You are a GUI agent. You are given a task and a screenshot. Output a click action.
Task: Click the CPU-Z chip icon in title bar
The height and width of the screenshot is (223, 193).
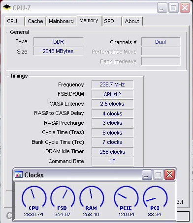pyautogui.click(x=7, y=7)
